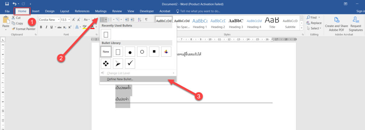Toggle superscript formatting

70,27
